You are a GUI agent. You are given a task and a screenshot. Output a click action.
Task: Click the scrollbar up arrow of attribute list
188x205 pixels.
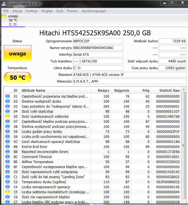[184, 89]
